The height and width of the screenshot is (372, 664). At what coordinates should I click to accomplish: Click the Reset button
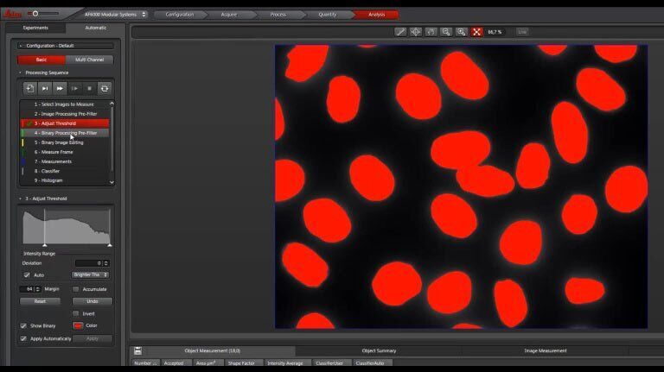pyautogui.click(x=40, y=301)
